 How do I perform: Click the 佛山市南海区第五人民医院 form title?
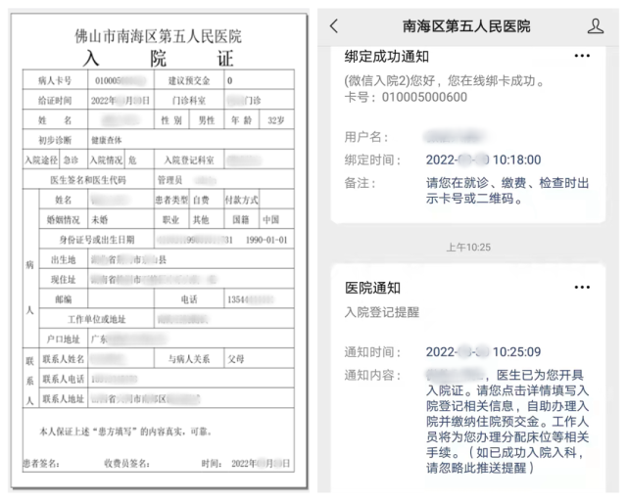pyautogui.click(x=158, y=36)
